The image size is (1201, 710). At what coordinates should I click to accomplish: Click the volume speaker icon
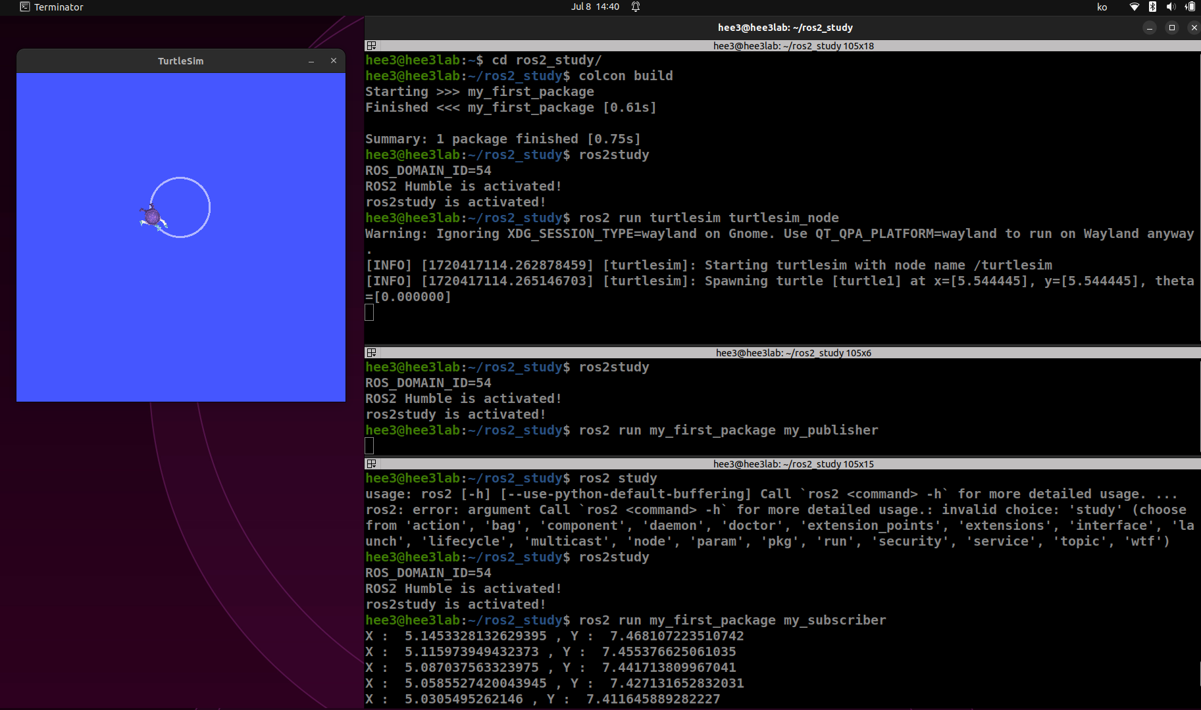coord(1171,7)
